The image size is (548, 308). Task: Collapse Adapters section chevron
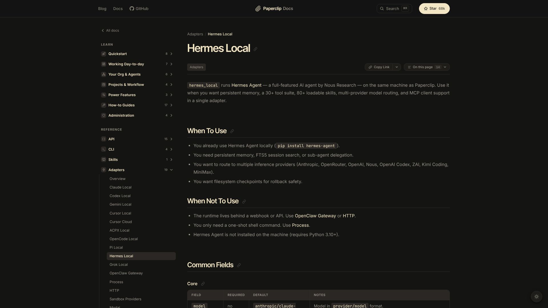tap(171, 170)
